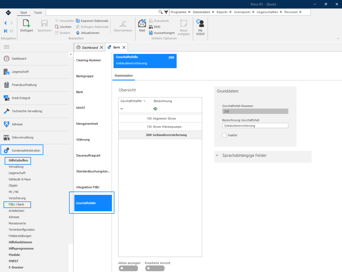
Task: Click the Bezeichnung Geschäftsfall input field
Action: click(x=255, y=126)
